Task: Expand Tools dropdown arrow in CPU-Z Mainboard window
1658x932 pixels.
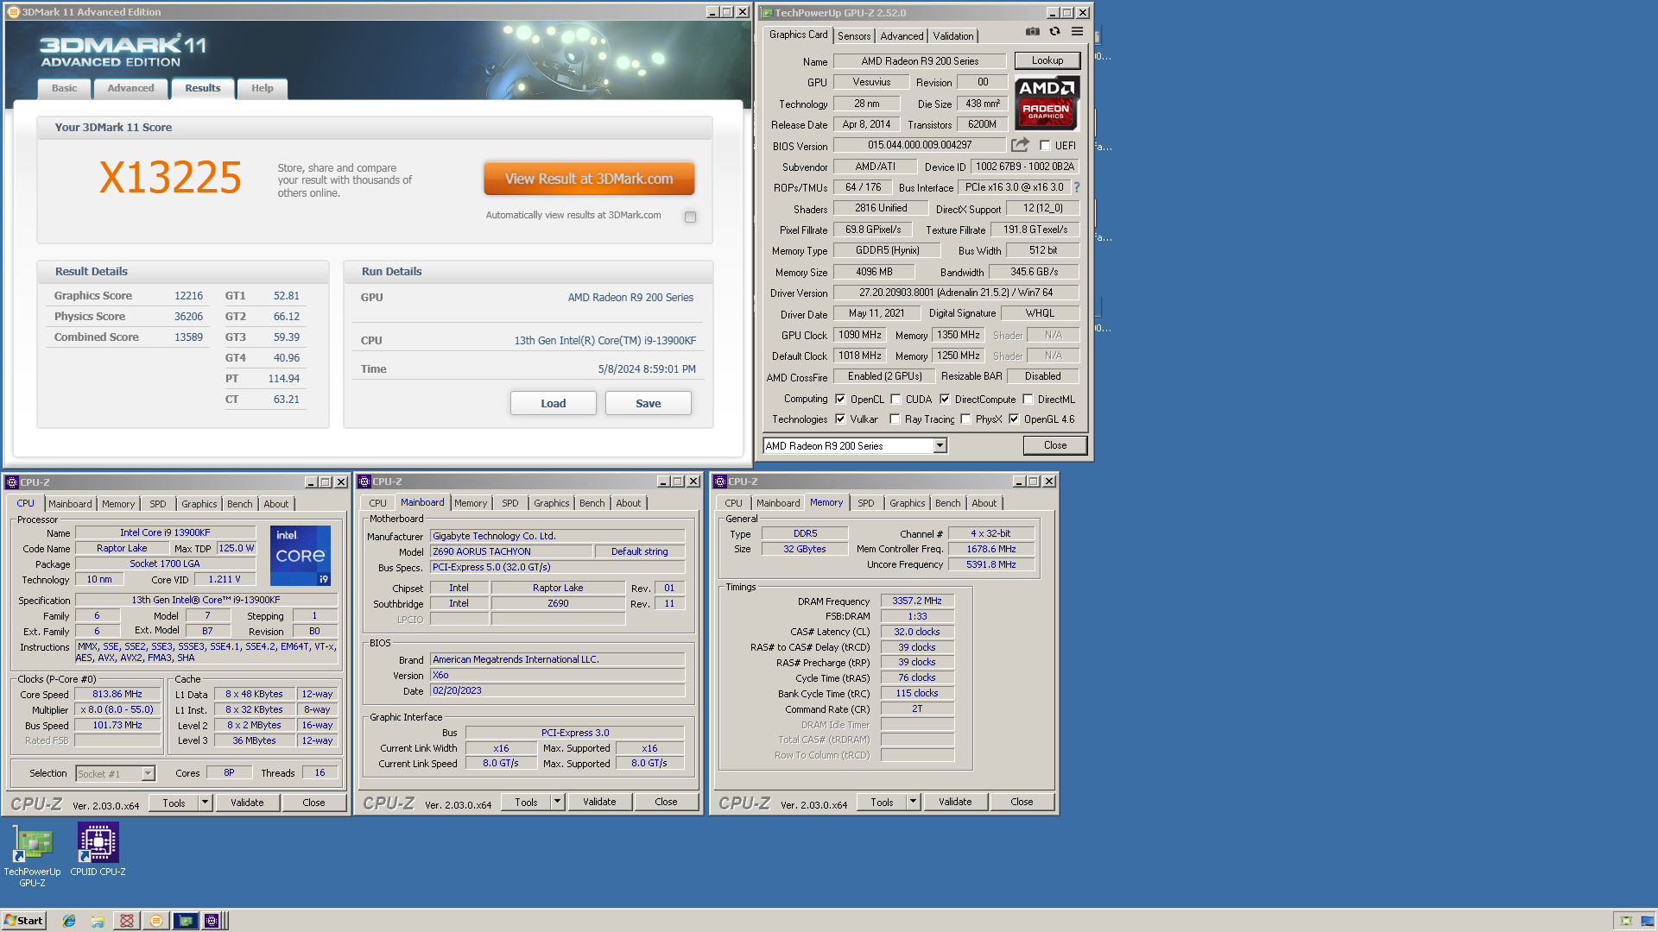Action: pos(558,802)
